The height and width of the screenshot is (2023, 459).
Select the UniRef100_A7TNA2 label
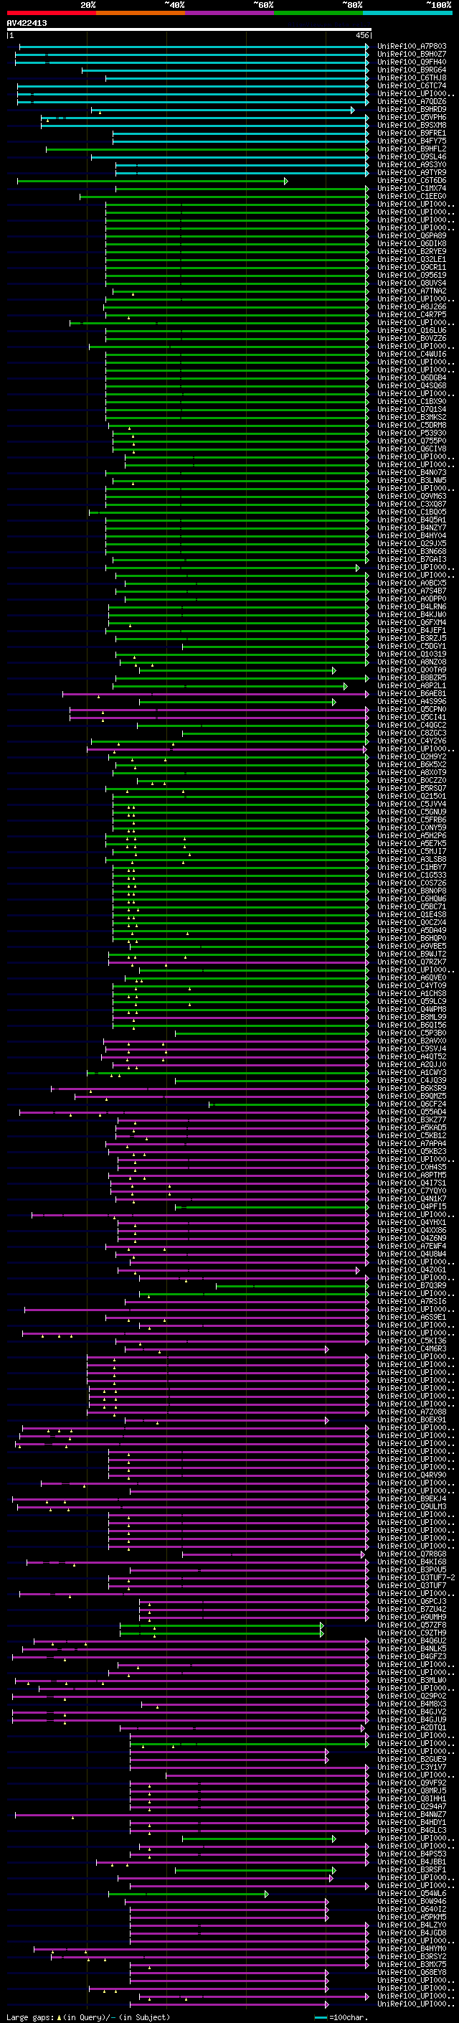pyautogui.click(x=412, y=291)
